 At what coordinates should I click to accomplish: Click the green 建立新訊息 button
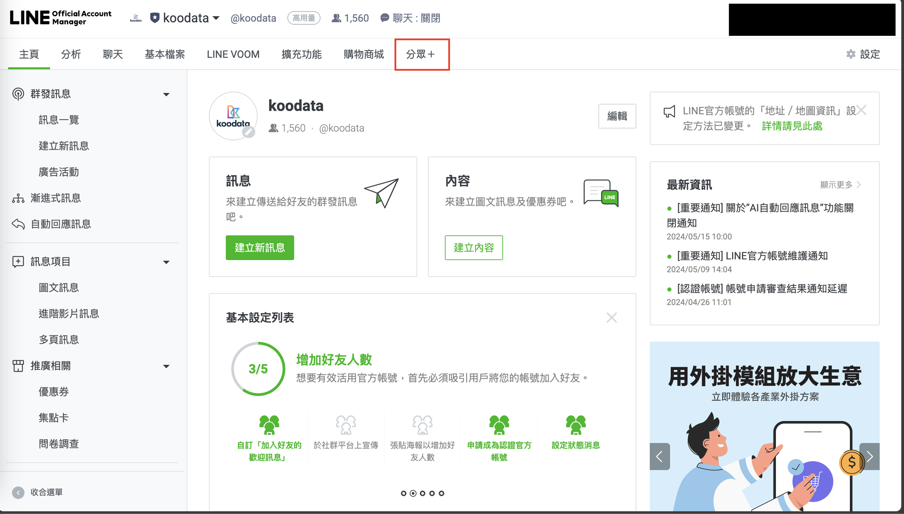point(260,248)
